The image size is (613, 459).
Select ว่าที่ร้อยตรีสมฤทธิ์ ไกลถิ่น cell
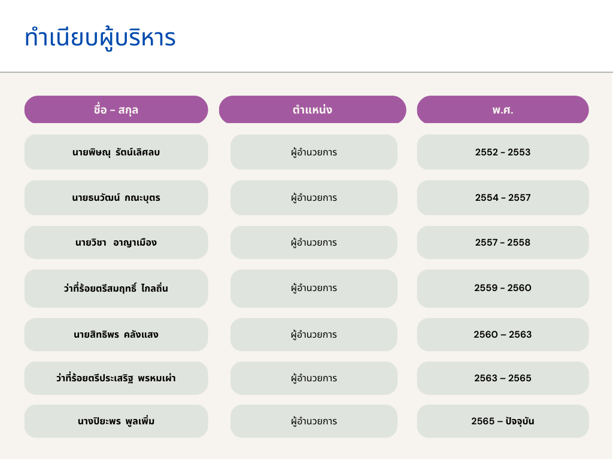tap(116, 289)
